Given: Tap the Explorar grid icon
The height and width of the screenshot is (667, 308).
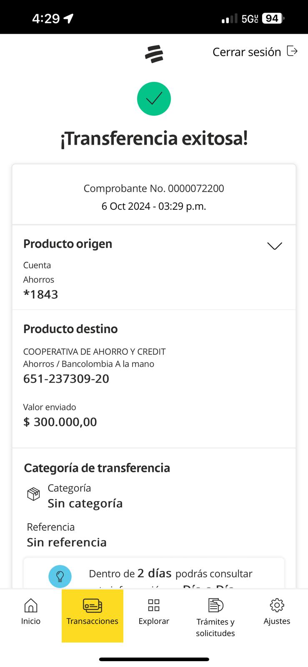Looking at the screenshot, I should point(154,605).
